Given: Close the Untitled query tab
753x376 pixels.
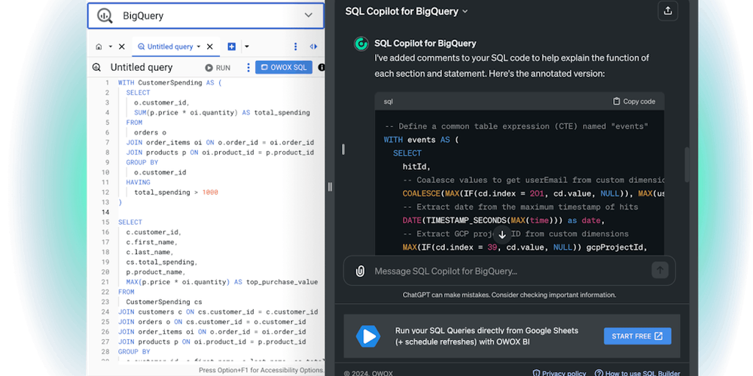Looking at the screenshot, I should (x=210, y=47).
